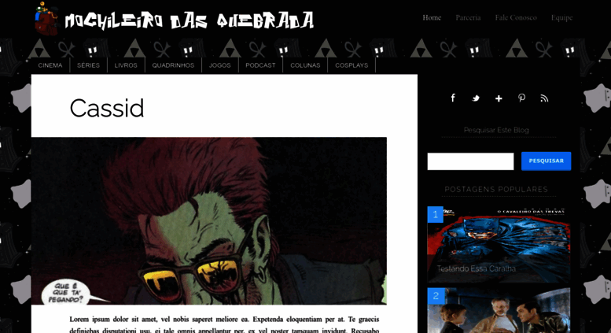Click the Pesquisar Este Blog heading
This screenshot has width=611, height=333.
coord(496,130)
